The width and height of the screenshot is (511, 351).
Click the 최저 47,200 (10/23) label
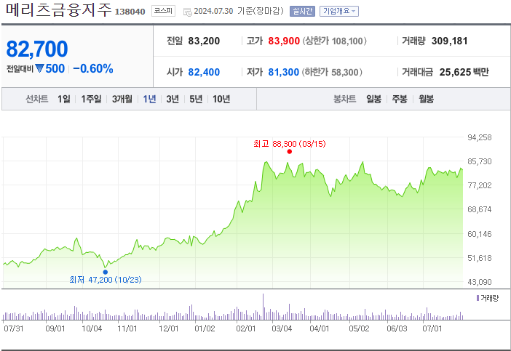(106, 280)
